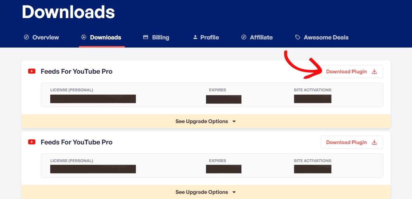
Task: Click the dropdown caret in second upgrade bar
Action: (x=234, y=192)
